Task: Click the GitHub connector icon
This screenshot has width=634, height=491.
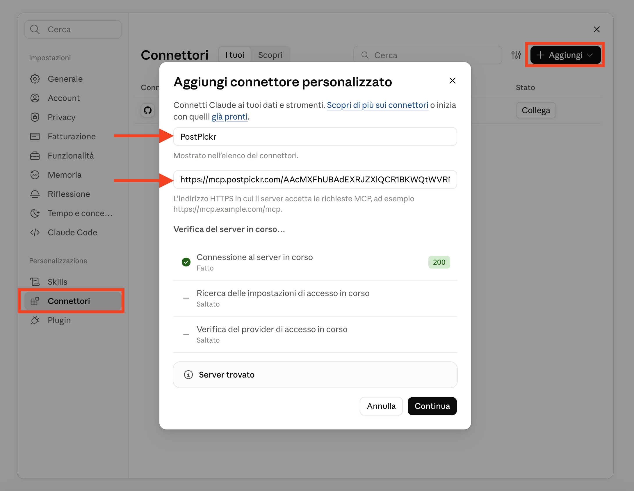Action: pos(148,110)
